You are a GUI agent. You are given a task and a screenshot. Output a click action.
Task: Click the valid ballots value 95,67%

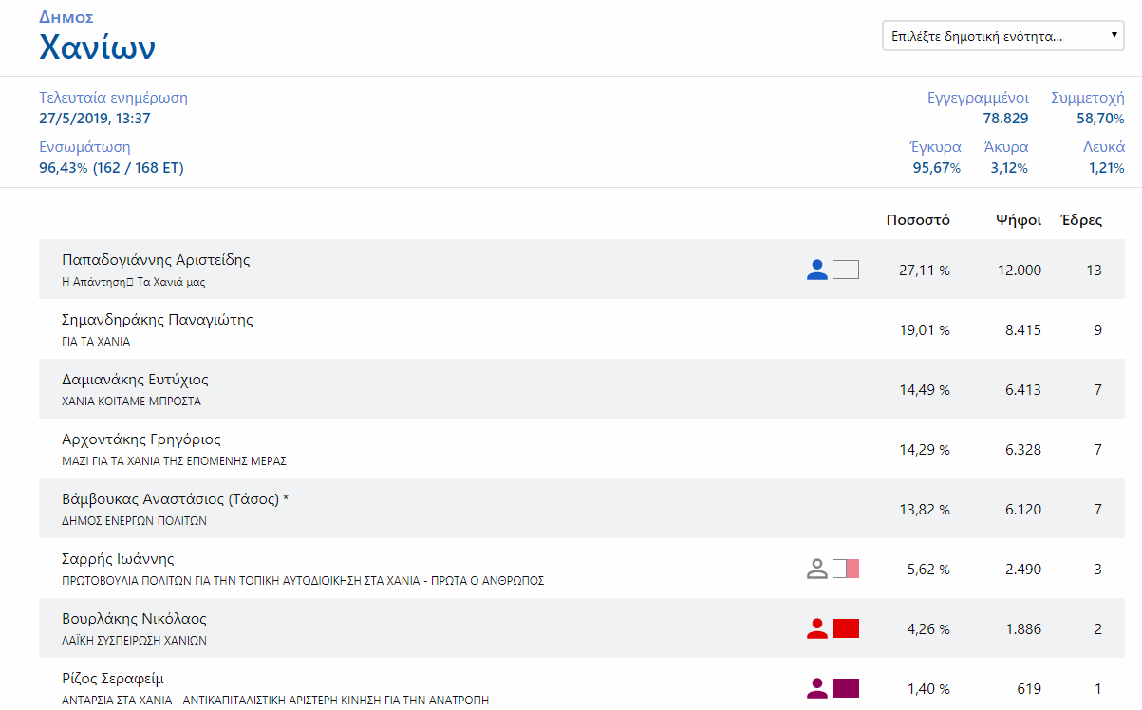pos(937,168)
